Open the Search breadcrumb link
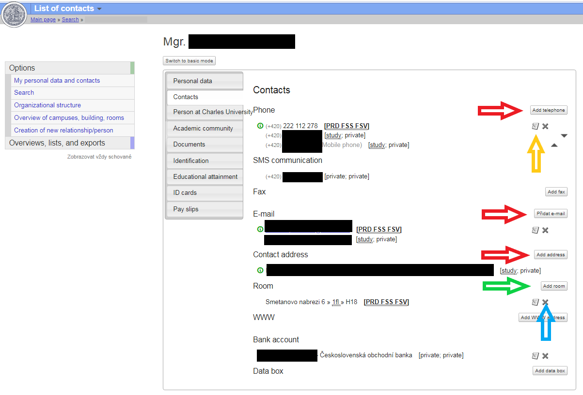Screen dimensions: 583x395 (x=70, y=19)
